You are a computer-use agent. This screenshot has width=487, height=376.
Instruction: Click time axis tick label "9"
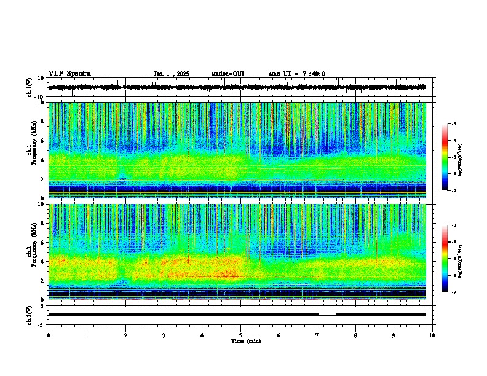pyautogui.click(x=394, y=335)
